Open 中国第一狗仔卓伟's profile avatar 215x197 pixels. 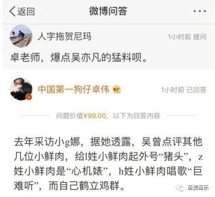point(21,89)
